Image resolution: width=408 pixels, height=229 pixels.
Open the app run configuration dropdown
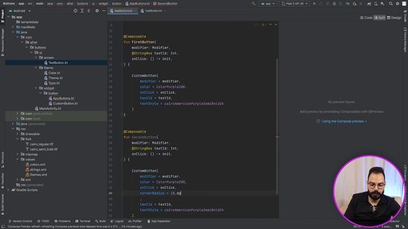[268, 4]
